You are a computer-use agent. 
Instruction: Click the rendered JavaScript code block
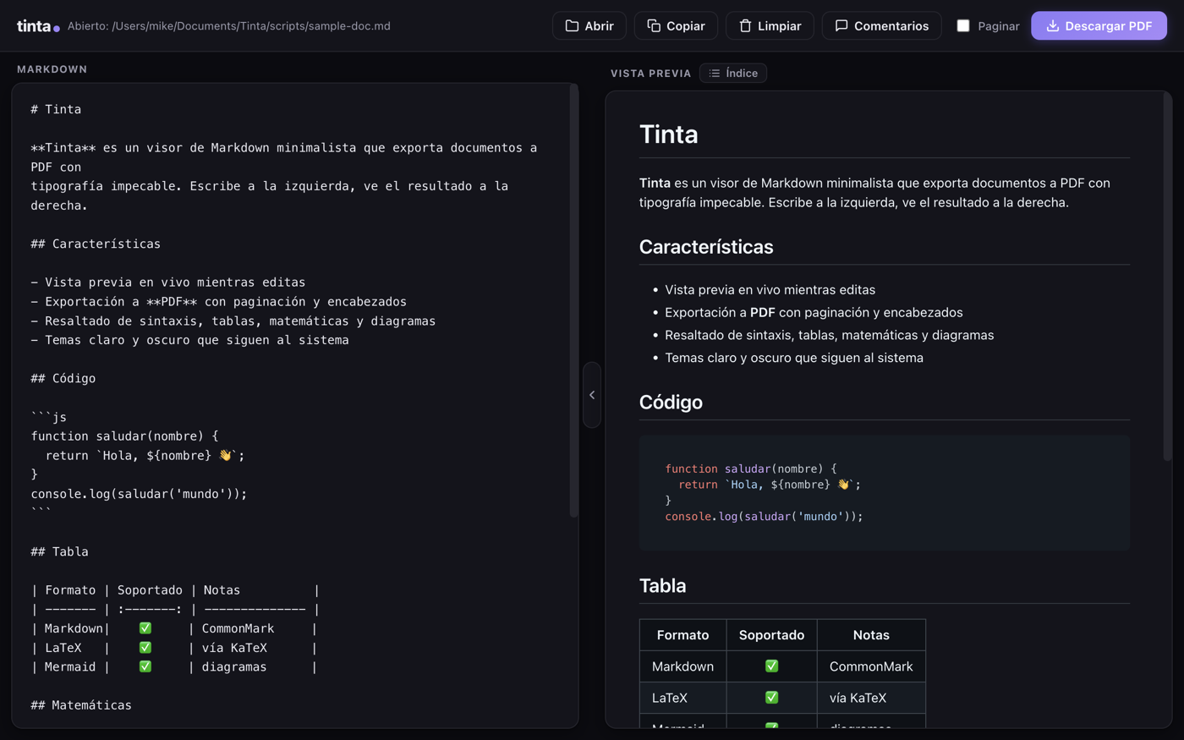click(884, 493)
